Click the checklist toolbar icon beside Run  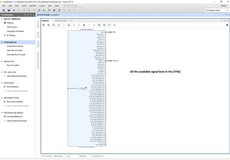coord(39,10)
